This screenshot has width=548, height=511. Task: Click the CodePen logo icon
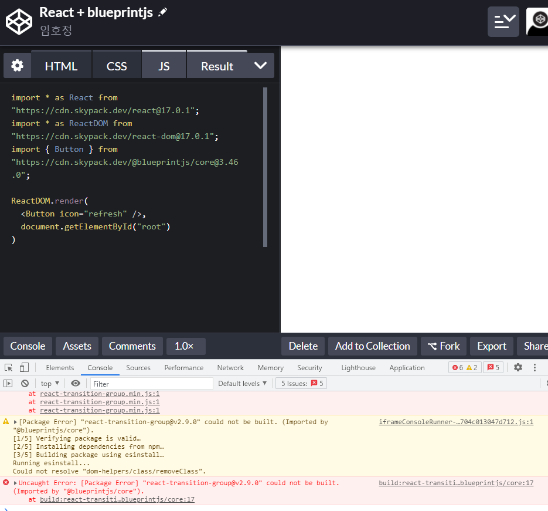click(19, 22)
